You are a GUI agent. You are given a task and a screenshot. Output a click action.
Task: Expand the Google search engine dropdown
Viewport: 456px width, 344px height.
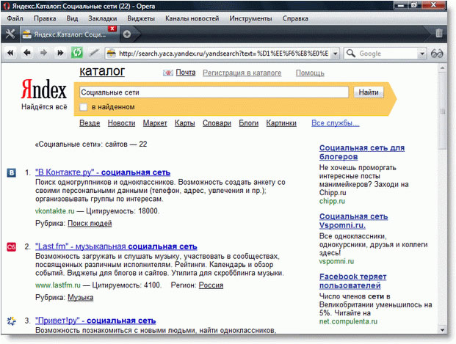point(422,54)
